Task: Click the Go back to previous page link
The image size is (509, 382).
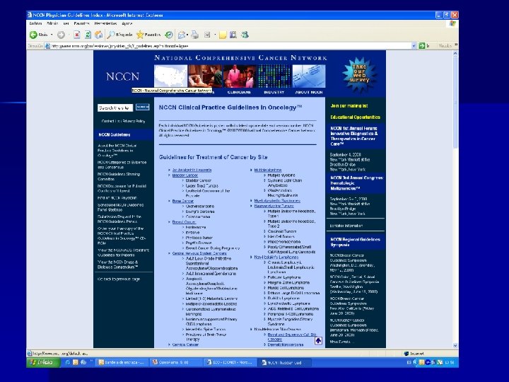Action: pyautogui.click(x=119, y=279)
